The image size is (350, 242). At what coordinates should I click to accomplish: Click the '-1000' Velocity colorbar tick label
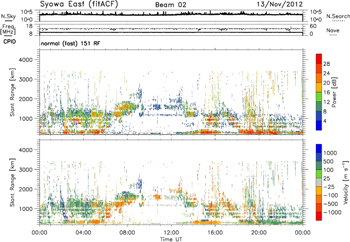(332, 212)
